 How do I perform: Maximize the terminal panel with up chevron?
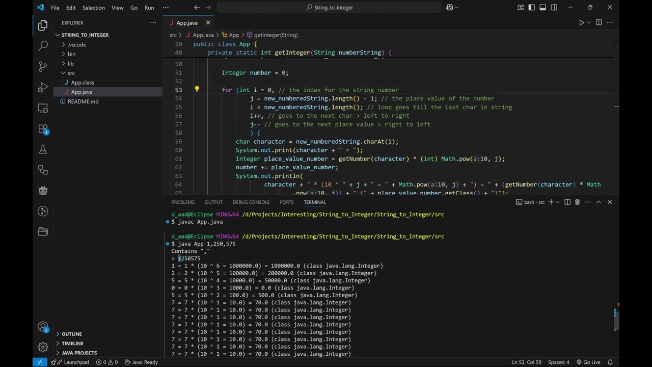pyautogui.click(x=599, y=202)
